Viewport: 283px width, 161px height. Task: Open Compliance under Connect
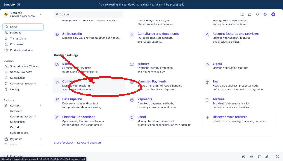click(x=17, y=122)
